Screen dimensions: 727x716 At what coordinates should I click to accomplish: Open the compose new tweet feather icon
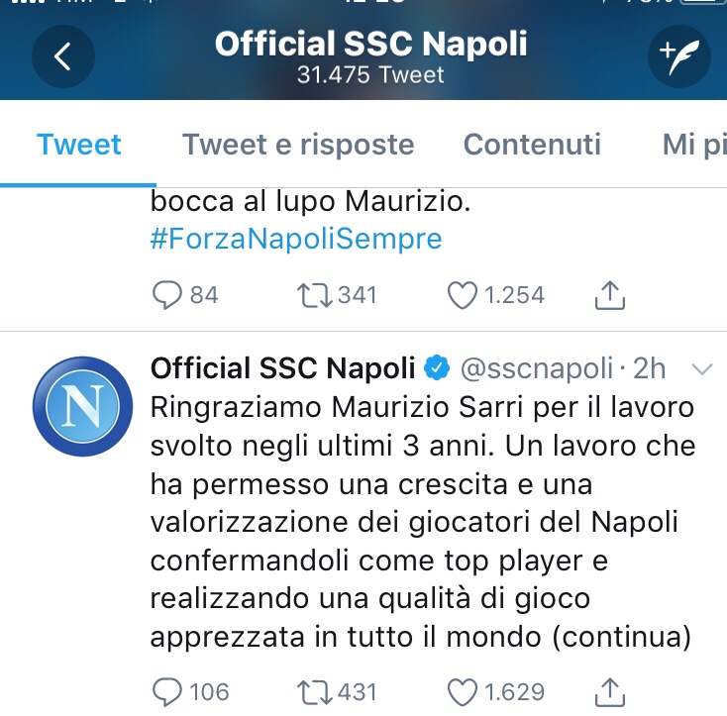pos(678,56)
